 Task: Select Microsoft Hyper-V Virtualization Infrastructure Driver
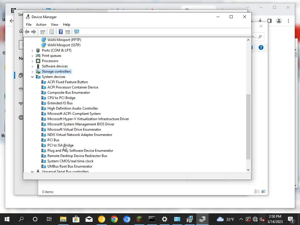[88, 119]
